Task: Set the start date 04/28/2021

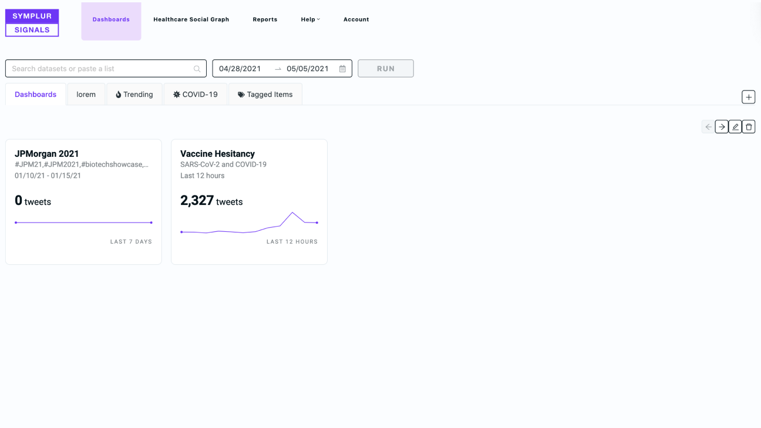Action: tap(240, 69)
